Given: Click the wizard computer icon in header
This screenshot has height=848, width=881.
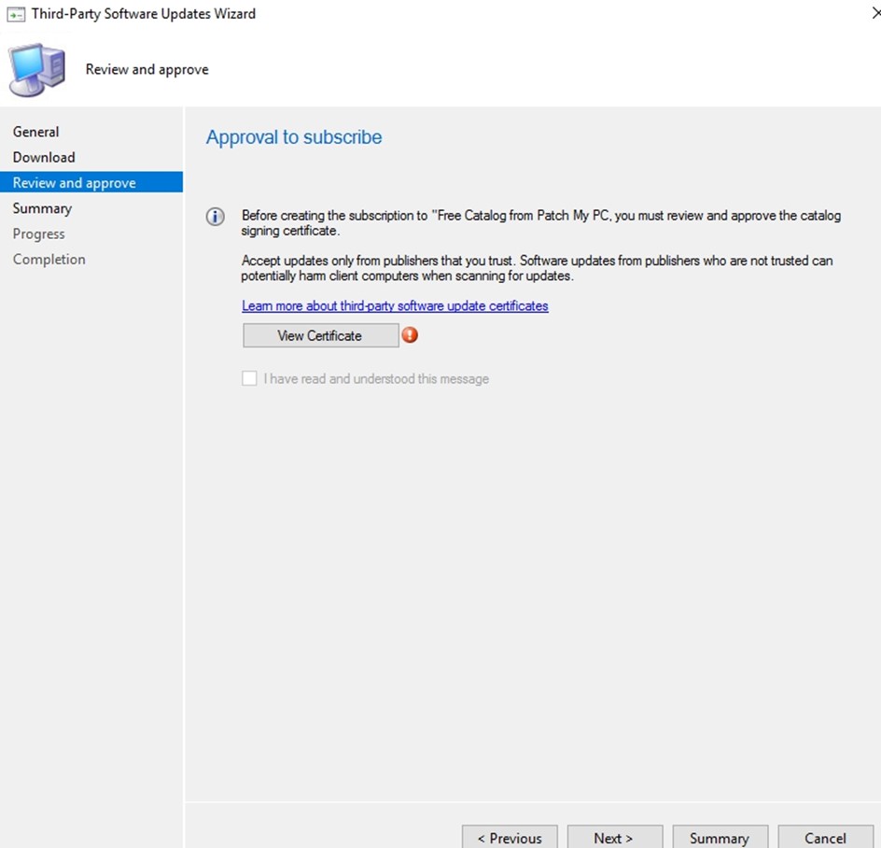Looking at the screenshot, I should pyautogui.click(x=36, y=70).
